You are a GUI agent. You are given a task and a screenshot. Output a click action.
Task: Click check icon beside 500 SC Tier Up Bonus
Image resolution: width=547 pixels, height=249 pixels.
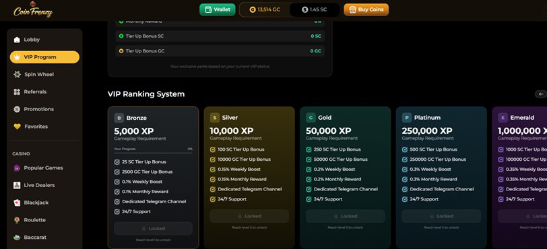point(405,149)
